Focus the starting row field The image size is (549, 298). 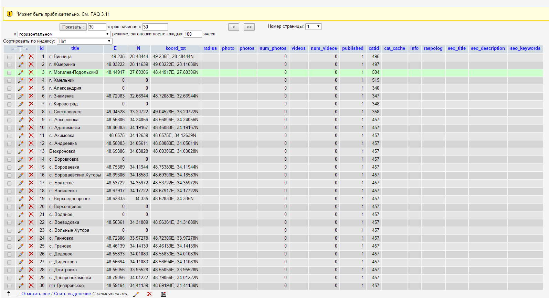[155, 27]
